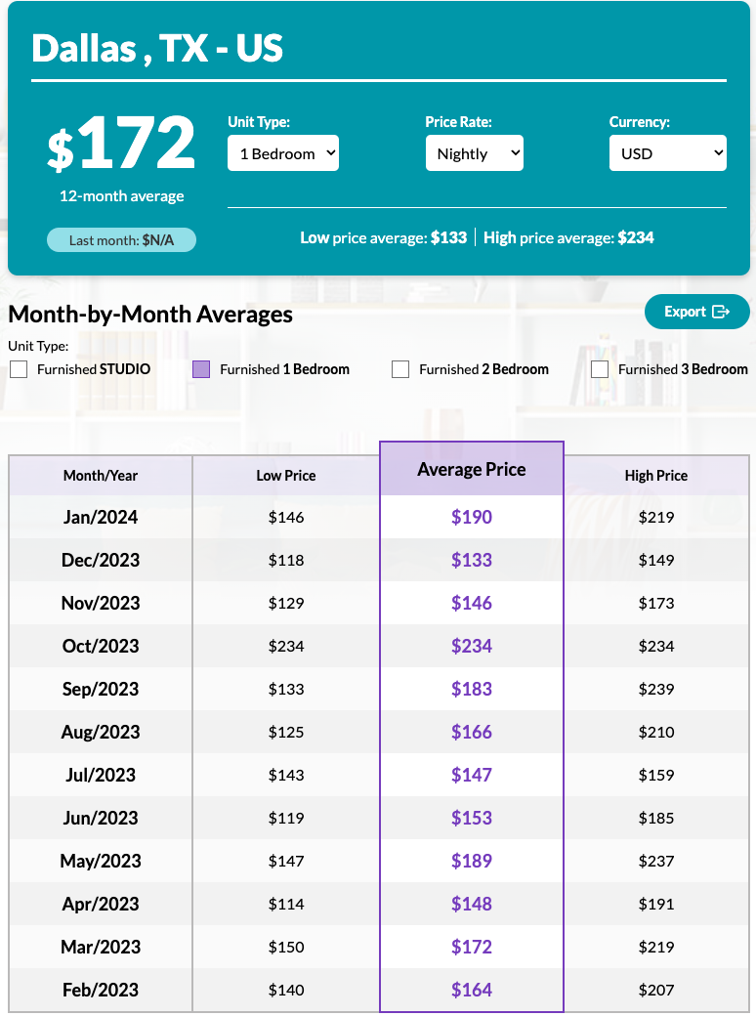Click Jun/2023 high price $185

click(656, 818)
